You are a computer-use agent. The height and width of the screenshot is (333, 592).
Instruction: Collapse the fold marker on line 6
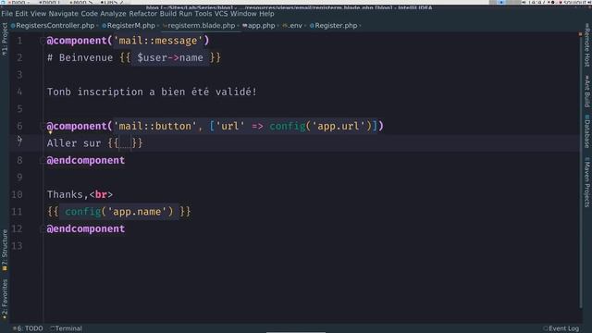42,126
